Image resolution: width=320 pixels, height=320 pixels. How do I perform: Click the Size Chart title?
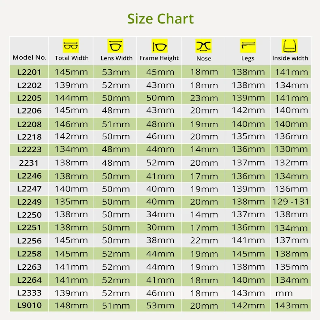pyautogui.click(x=160, y=19)
